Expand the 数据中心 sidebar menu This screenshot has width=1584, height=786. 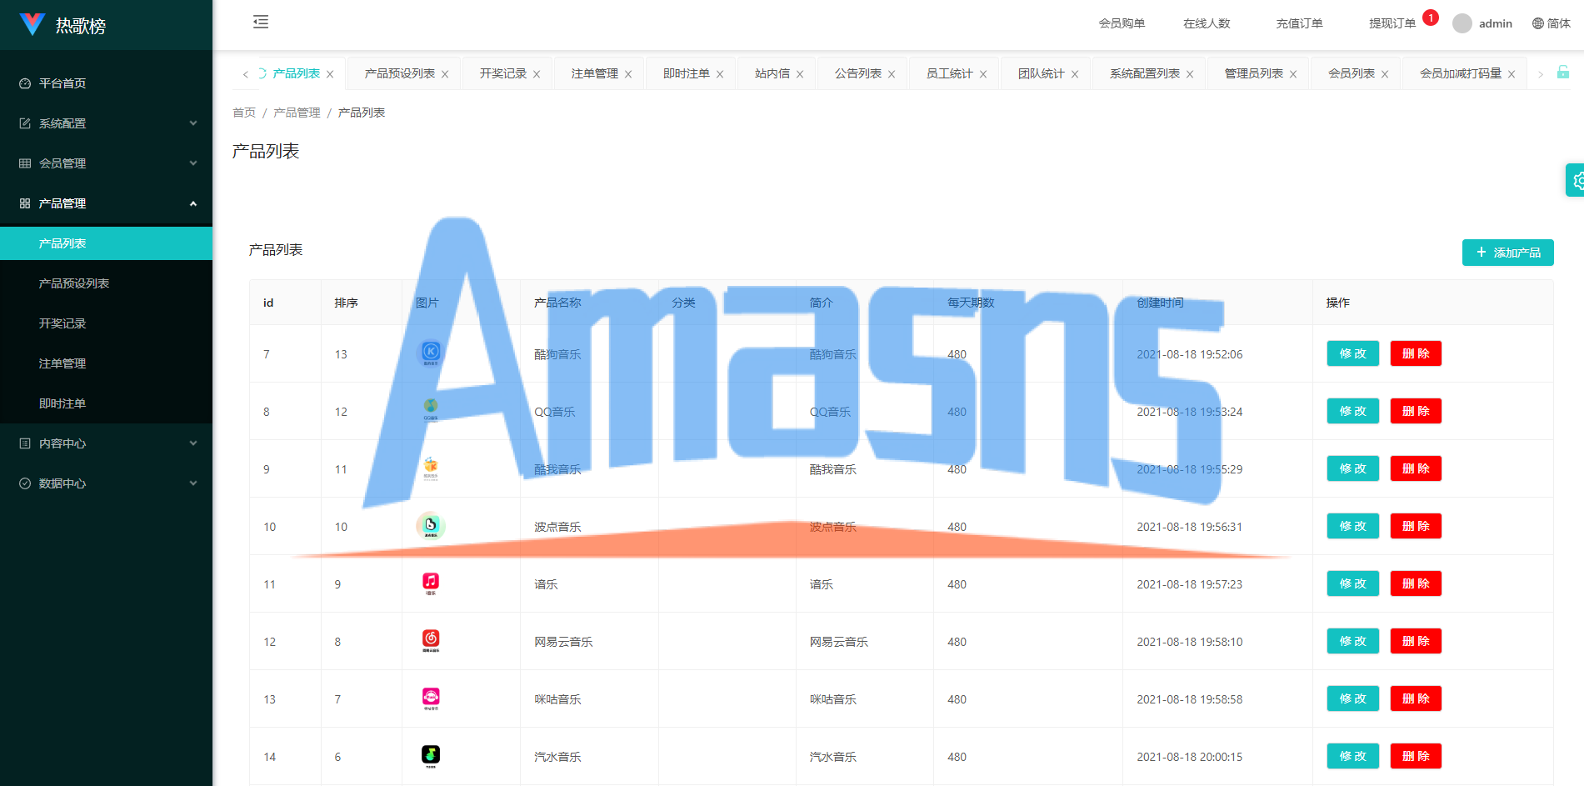(x=106, y=483)
